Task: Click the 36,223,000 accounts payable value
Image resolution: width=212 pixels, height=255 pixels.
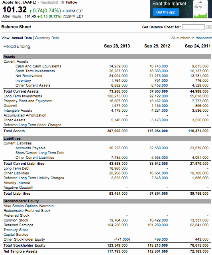Action: coord(118,148)
